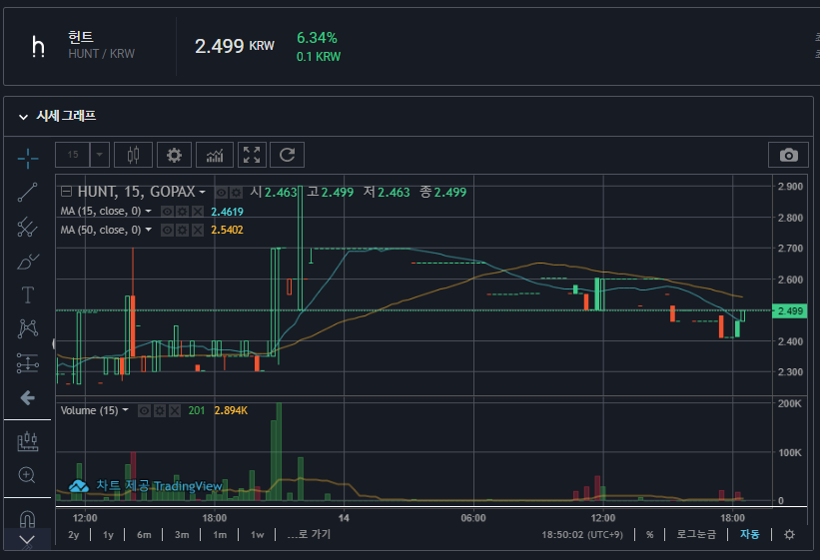Open candlestick chart style selector
Image resolution: width=820 pixels, height=560 pixels.
[134, 155]
